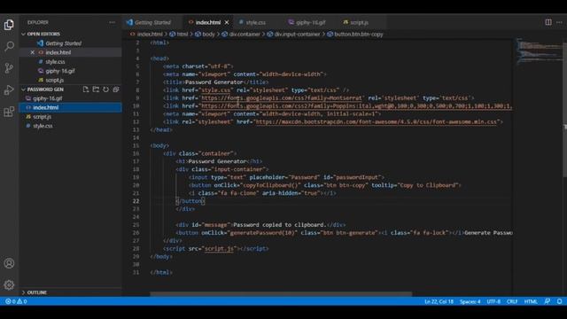Viewport: 567px width, 319px height.
Task: Refresh the PASSWORD GEN explorer
Action: pyautogui.click(x=105, y=89)
